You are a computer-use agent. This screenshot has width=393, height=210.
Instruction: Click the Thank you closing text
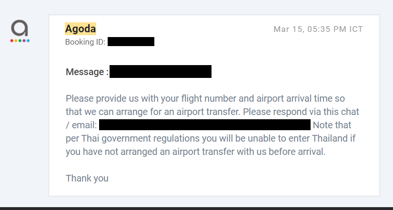pos(87,179)
